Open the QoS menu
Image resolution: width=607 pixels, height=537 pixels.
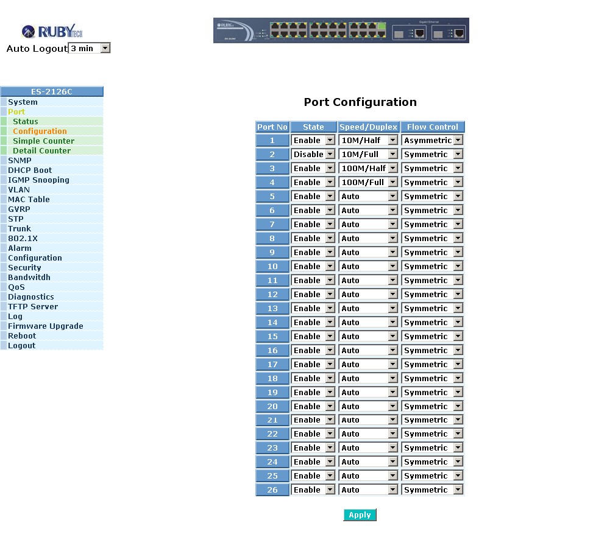(x=16, y=287)
